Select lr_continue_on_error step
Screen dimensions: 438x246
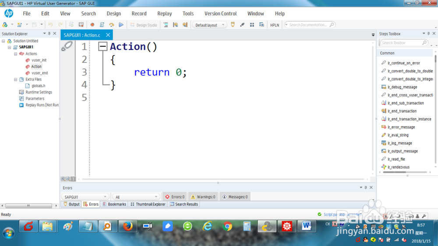point(403,63)
